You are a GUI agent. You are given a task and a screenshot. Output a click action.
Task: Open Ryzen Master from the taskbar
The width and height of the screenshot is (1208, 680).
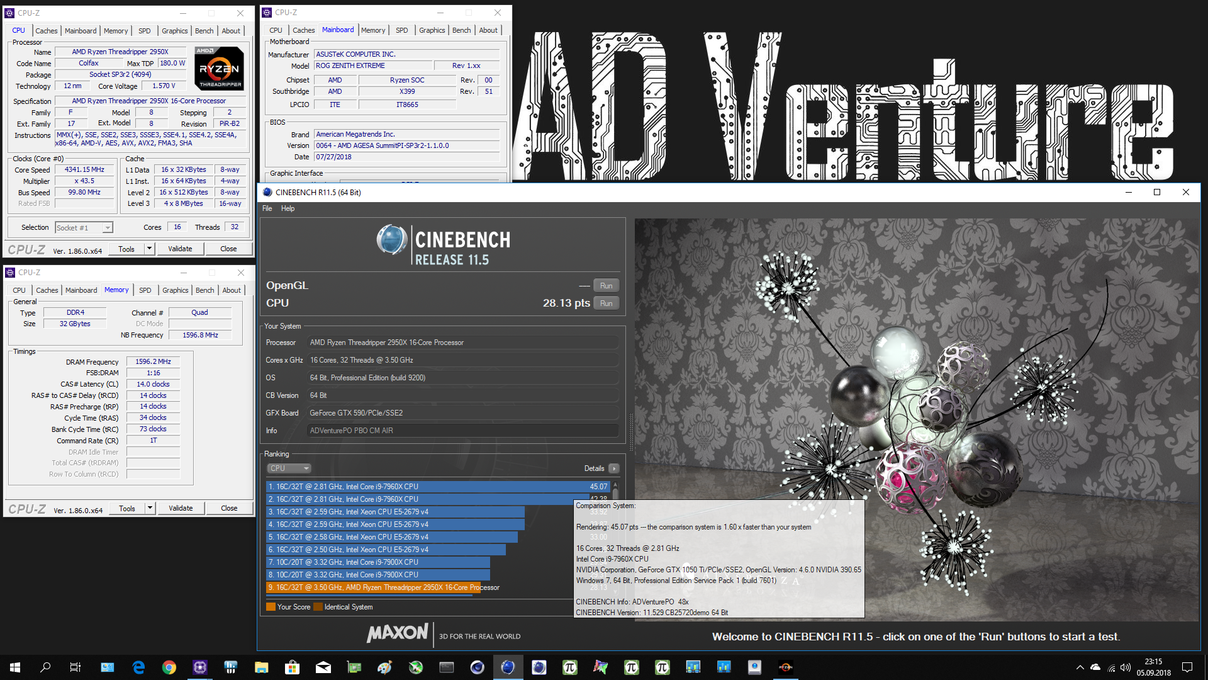click(786, 667)
